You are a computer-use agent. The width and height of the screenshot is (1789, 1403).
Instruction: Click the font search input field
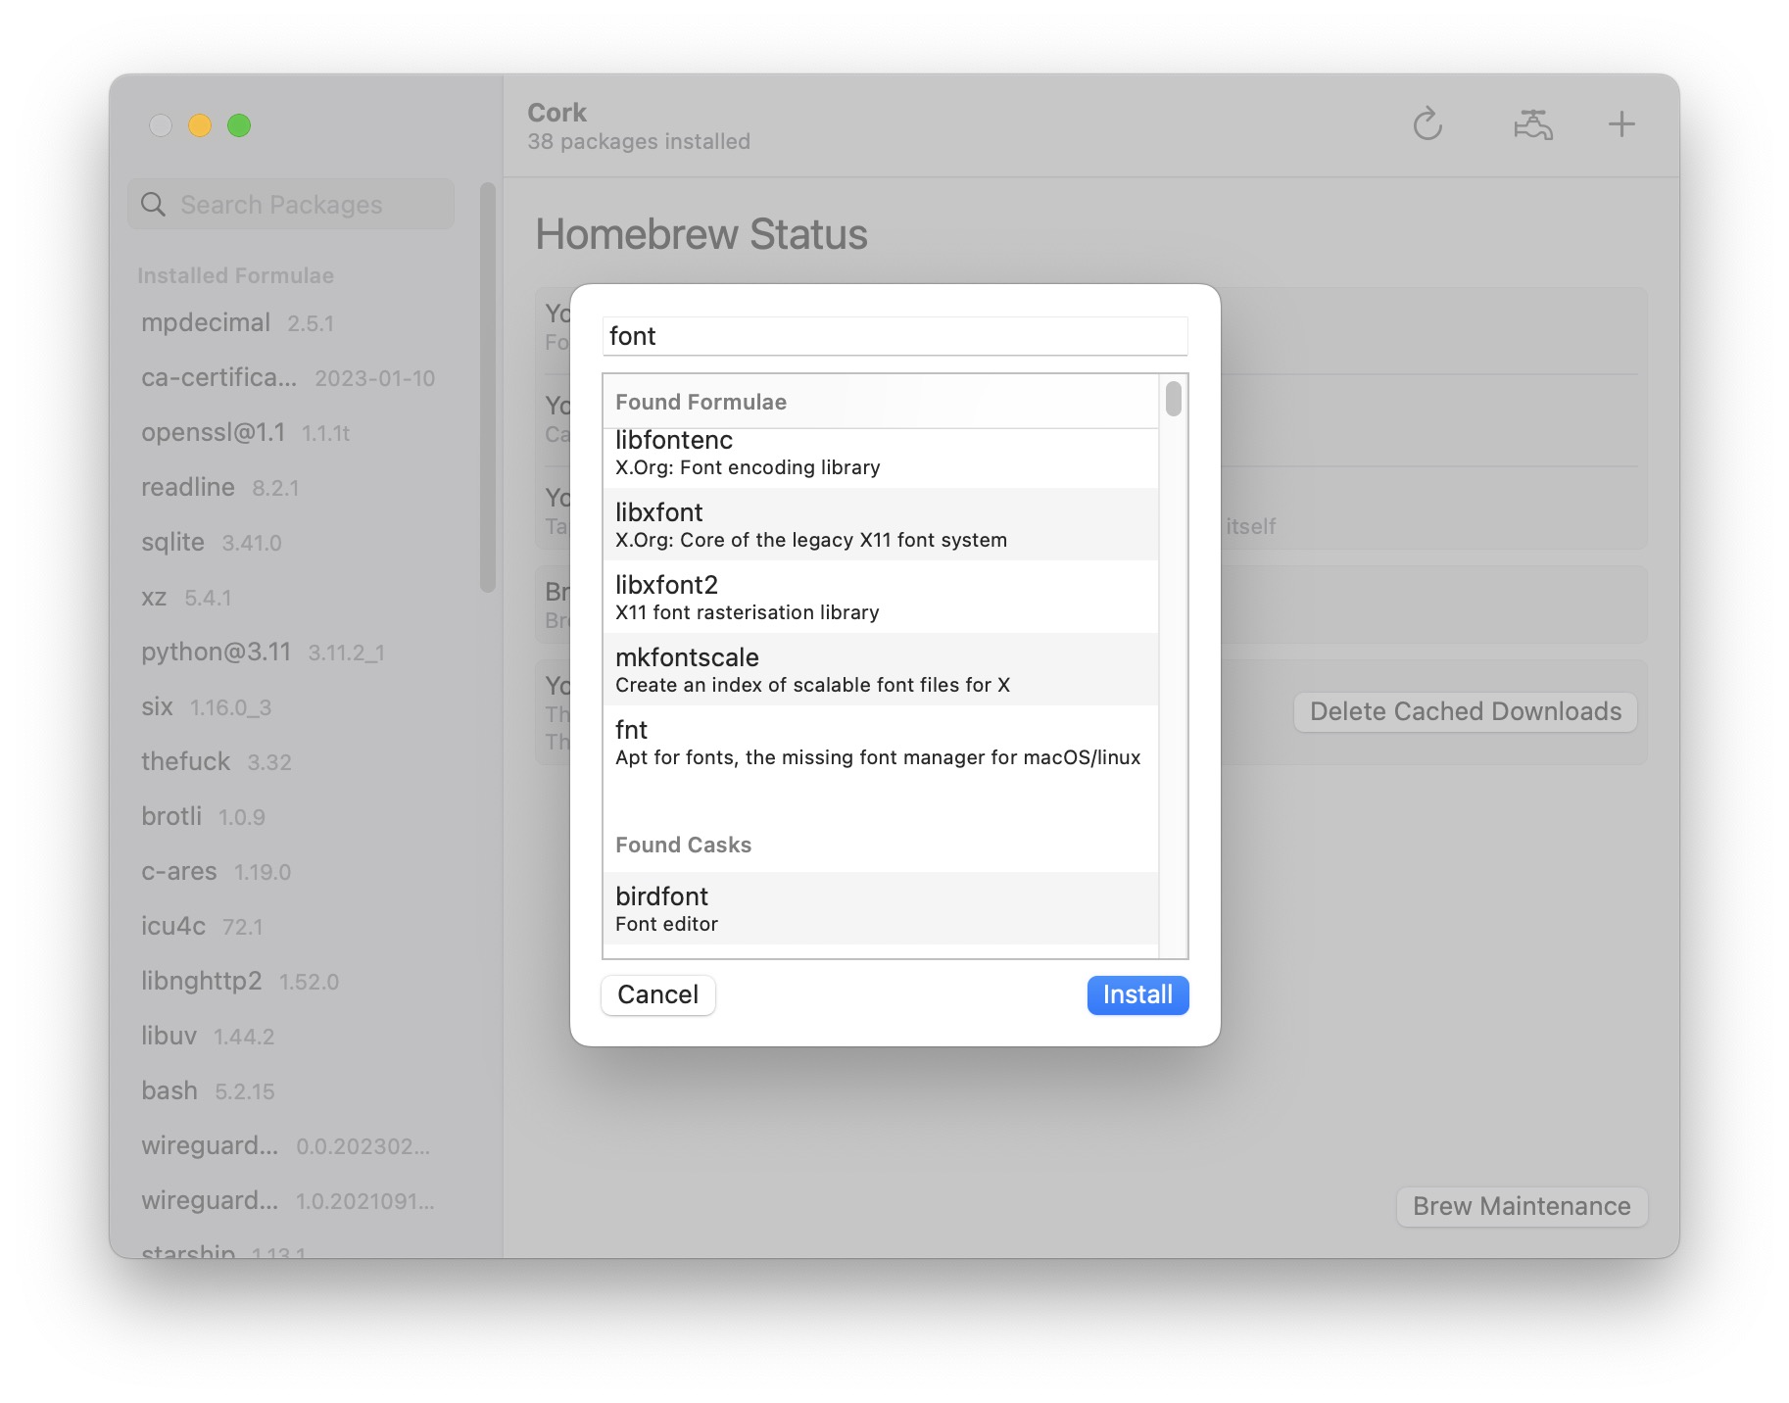click(x=894, y=336)
